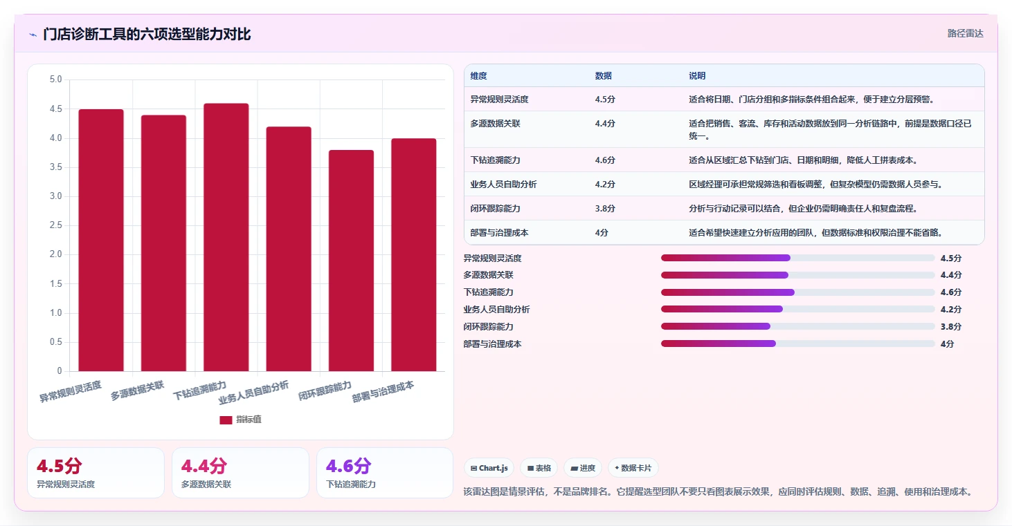Click the 多源数据关联 chart bar
This screenshot has width=1012, height=526.
(163, 243)
